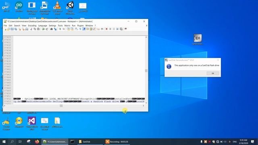The height and width of the screenshot is (145, 258).
Task: Click the taskbar search magnifier icon
Action: point(12,141)
